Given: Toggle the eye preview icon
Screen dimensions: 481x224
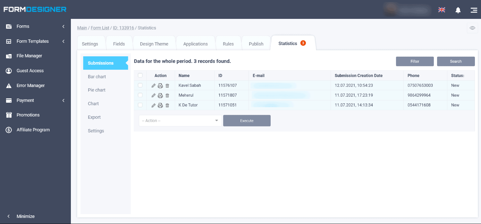Looking at the screenshot, I should click(472, 28).
